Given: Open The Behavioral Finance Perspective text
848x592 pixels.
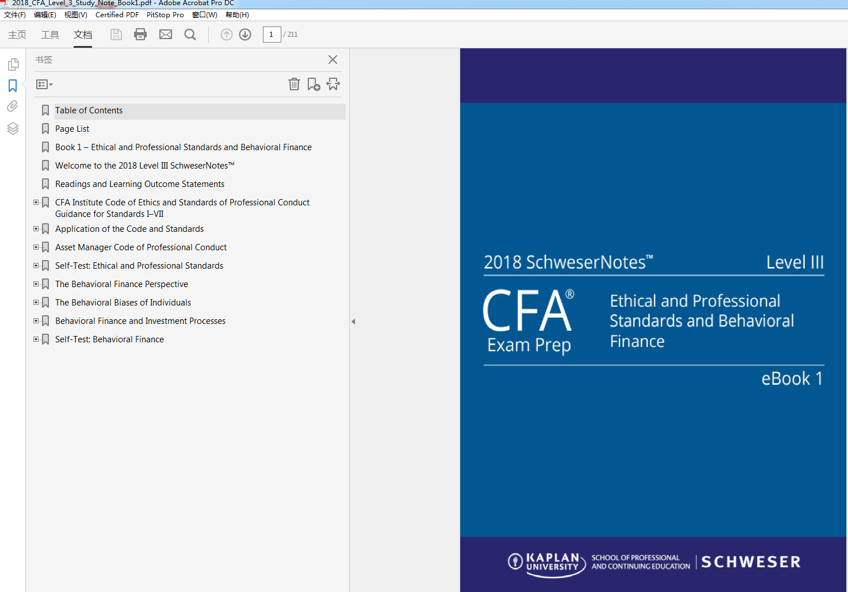Looking at the screenshot, I should 121,284.
